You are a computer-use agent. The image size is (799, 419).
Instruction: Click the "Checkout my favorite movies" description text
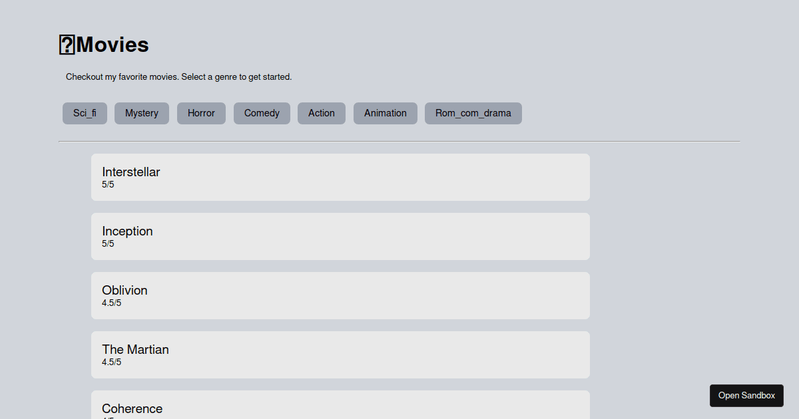[178, 77]
